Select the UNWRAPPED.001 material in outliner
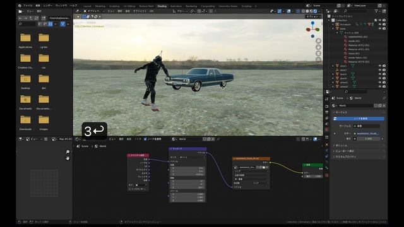The image size is (404, 227). click(358, 37)
